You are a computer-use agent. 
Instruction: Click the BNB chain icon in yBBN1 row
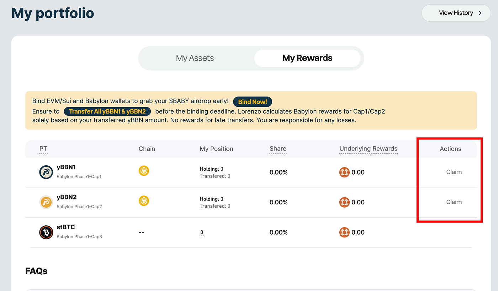pos(144,171)
